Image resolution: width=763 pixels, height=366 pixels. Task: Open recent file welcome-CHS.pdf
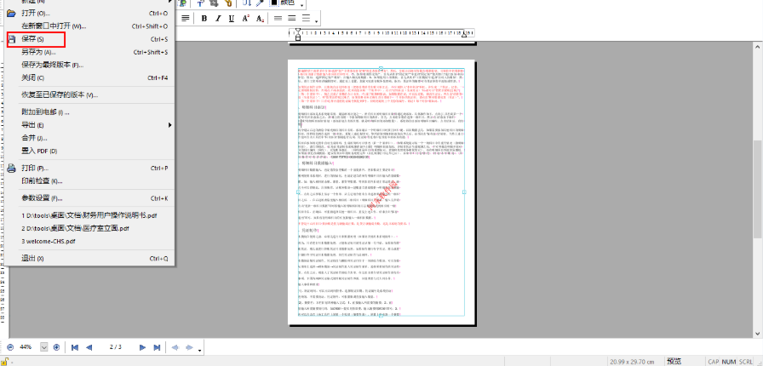[89, 241]
